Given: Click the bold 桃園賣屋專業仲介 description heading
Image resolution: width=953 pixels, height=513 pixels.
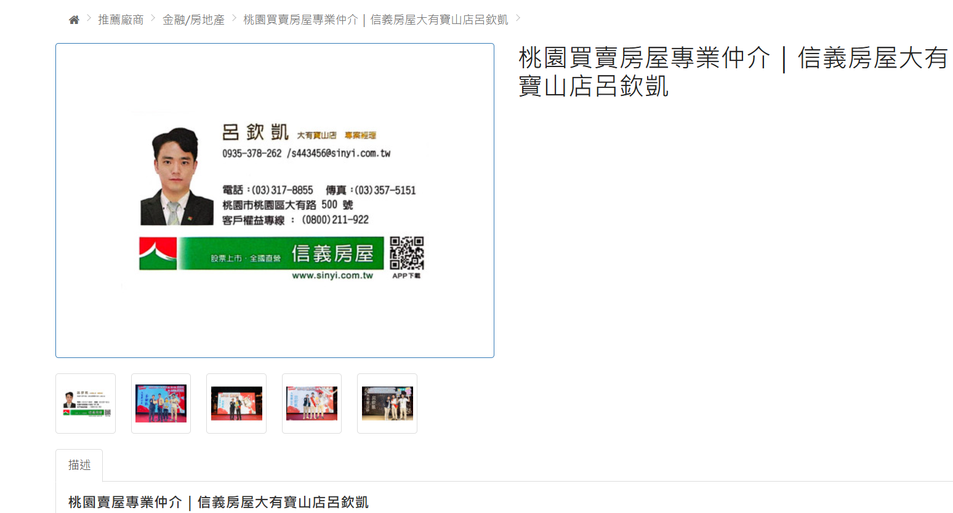Looking at the screenshot, I should pyautogui.click(x=218, y=503).
